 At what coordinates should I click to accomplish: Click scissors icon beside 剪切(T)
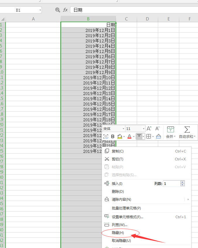pyautogui.click(x=107, y=159)
